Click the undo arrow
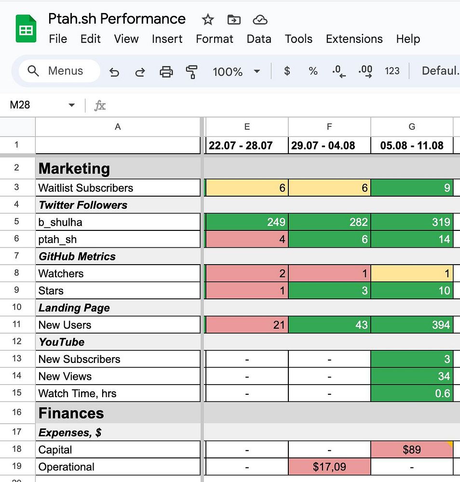The image size is (460, 482). pyautogui.click(x=114, y=72)
